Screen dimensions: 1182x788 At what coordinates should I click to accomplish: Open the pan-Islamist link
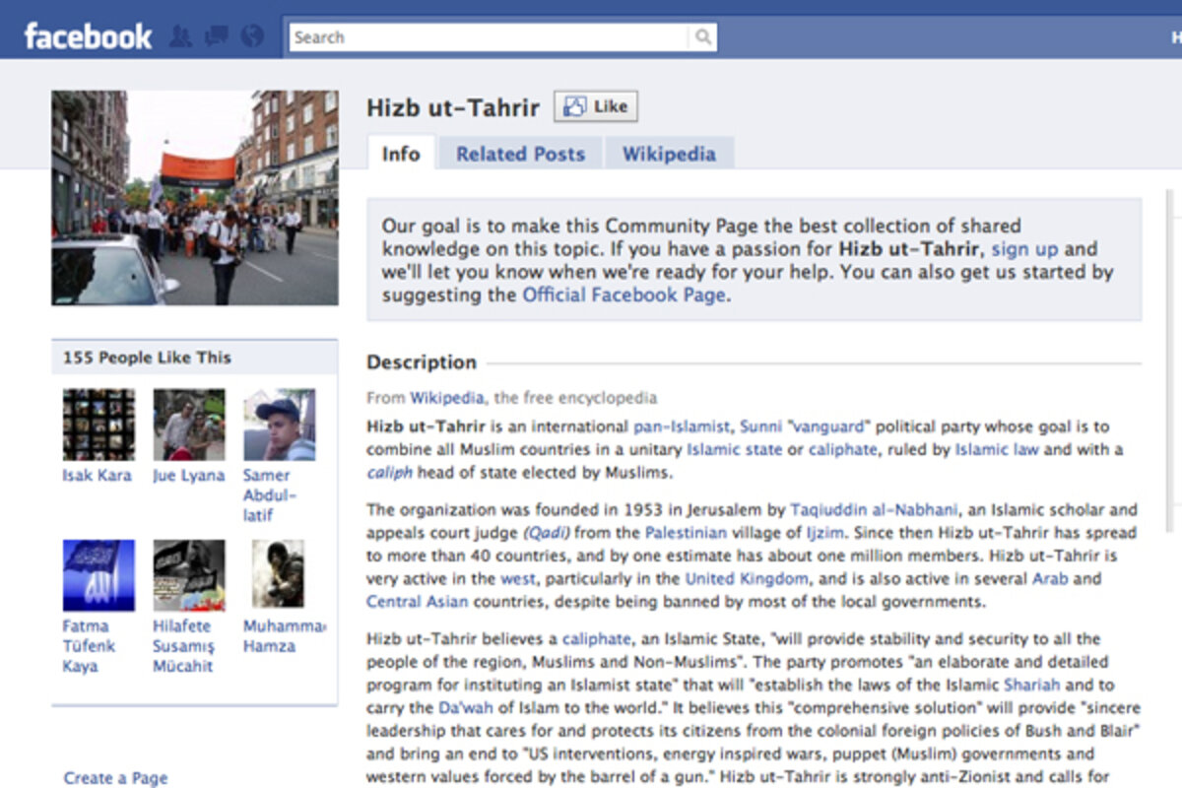coord(683,427)
